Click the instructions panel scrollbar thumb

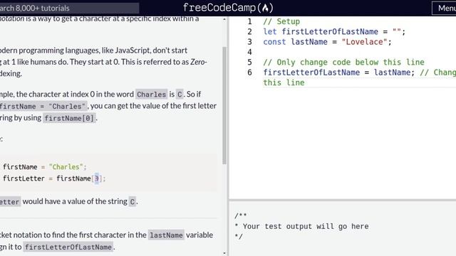(x=224, y=105)
